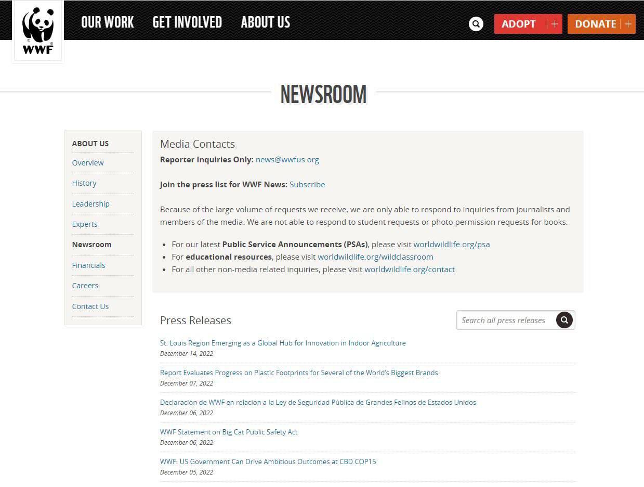Visit worldwildlife.org/psa link

(x=452, y=245)
